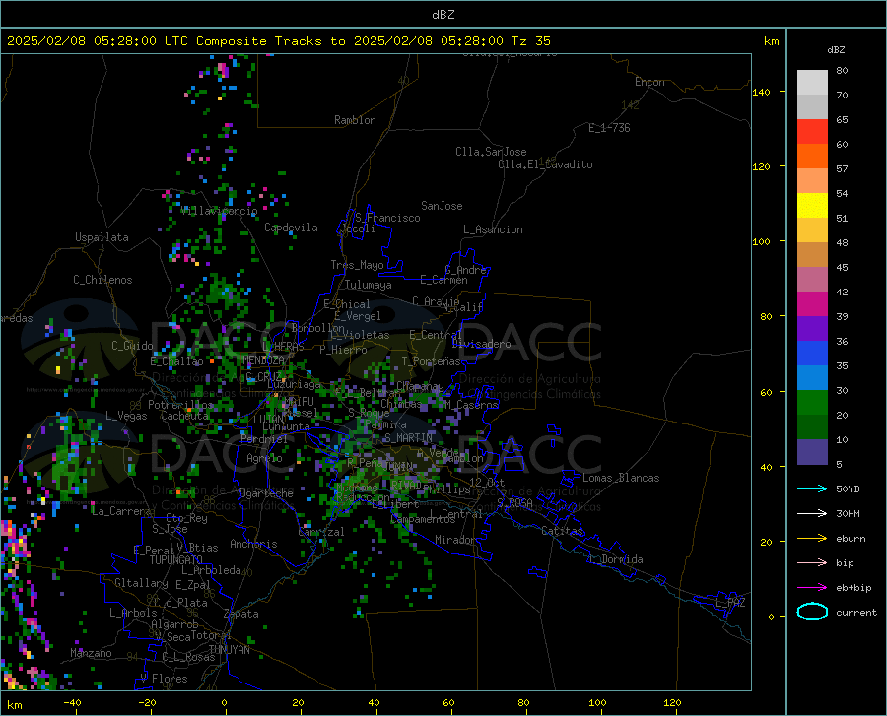The width and height of the screenshot is (887, 716).
Task: Click the UTC Composite Tracks timestamp header
Action: coord(278,41)
